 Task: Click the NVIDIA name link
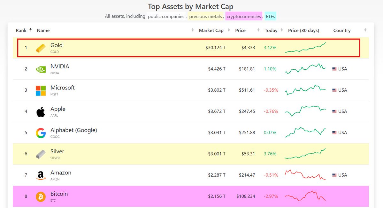(59, 66)
